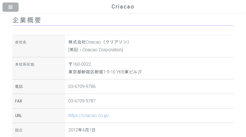Click the 英記 Criacao Corporation text
Image resolution: width=246 pixels, height=137 pixels.
[x=96, y=50]
